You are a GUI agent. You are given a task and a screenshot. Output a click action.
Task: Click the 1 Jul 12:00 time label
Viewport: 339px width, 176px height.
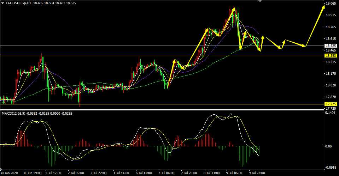click(x=53, y=173)
